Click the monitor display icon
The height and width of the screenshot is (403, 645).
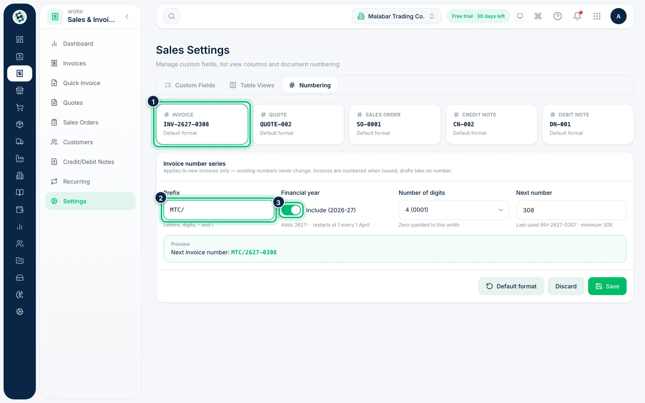pos(520,16)
